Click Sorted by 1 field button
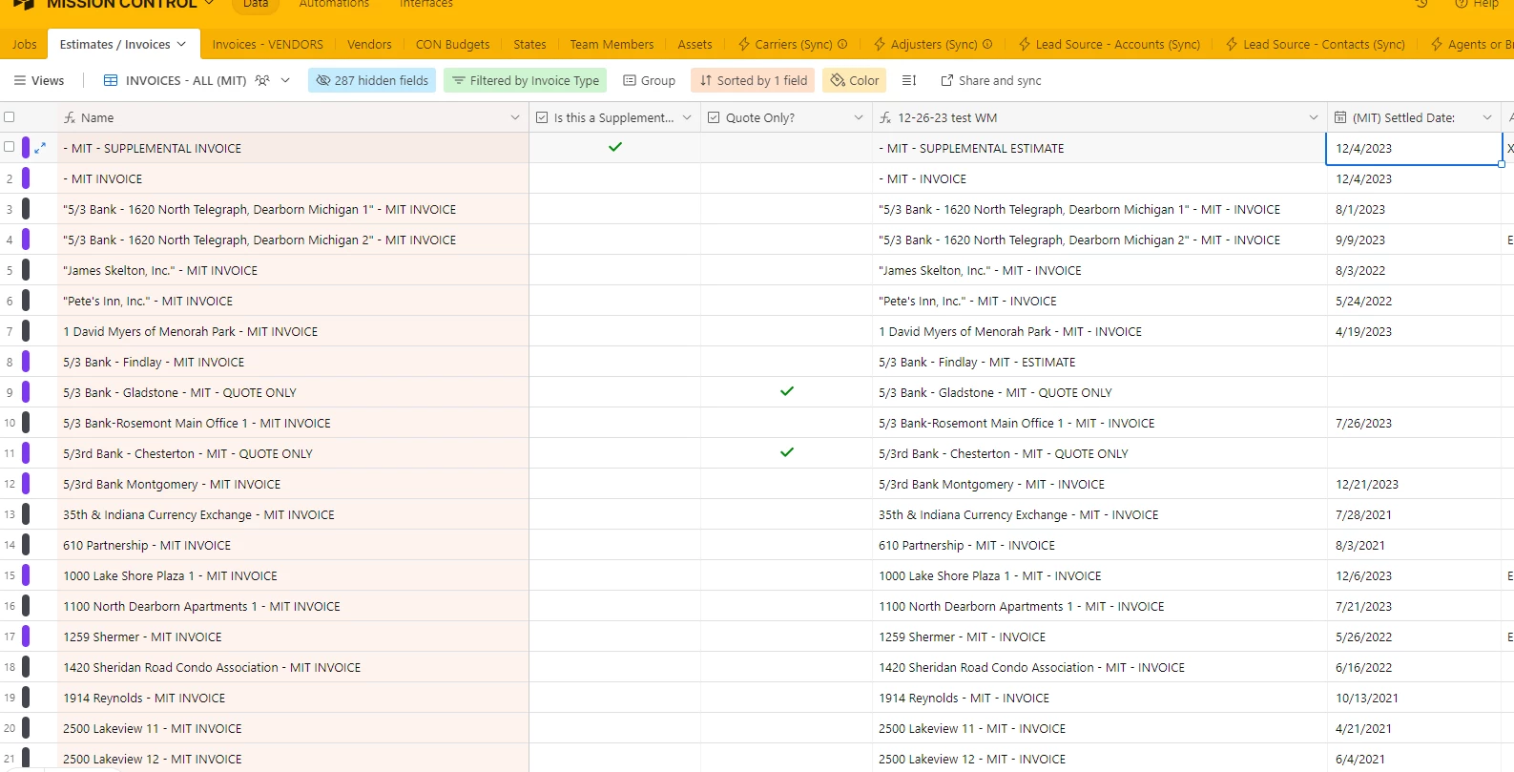This screenshot has height=772, width=1514. click(753, 81)
